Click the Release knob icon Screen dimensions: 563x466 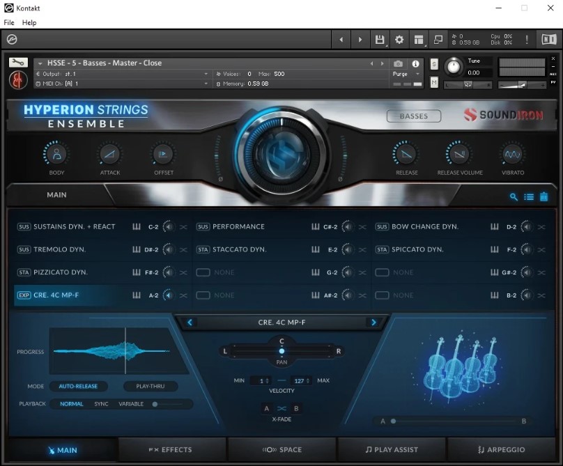click(x=406, y=154)
